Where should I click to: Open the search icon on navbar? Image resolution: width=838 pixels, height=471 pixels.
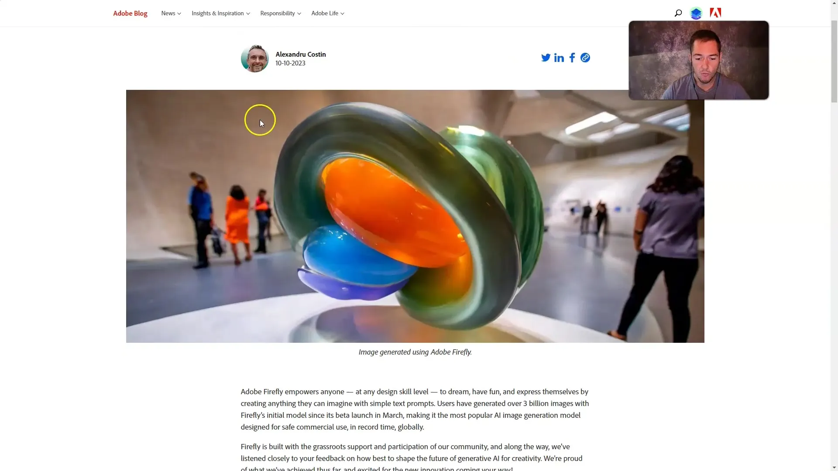(678, 13)
